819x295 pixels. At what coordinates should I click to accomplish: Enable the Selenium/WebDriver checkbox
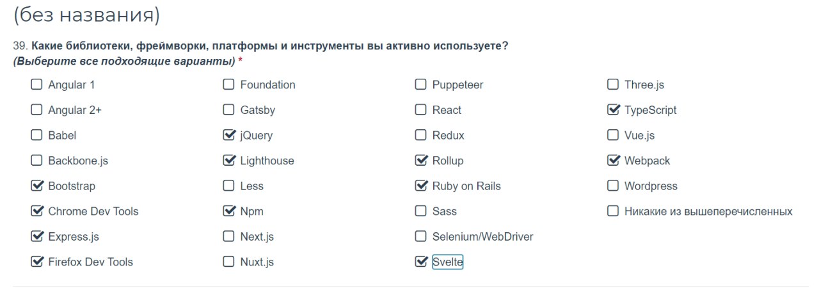click(420, 236)
